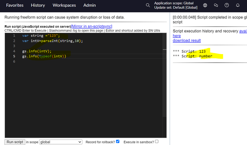Click the download result link

coord(187,40)
